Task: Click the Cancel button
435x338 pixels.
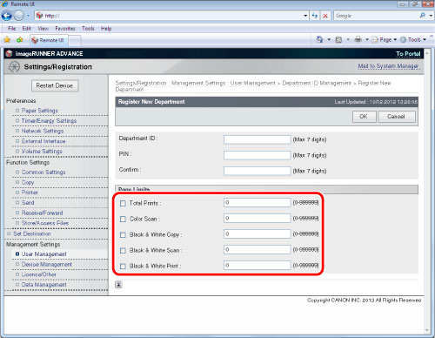Action: pos(397,117)
